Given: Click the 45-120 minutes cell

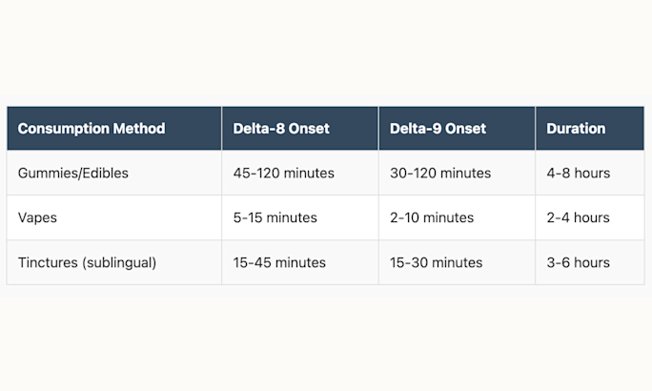Looking at the screenshot, I should (283, 174).
